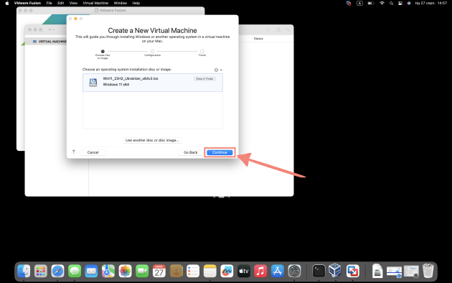Screen dimensions: 452x283
Task: Open Reminders from the Dock
Action: pyautogui.click(x=193, y=272)
